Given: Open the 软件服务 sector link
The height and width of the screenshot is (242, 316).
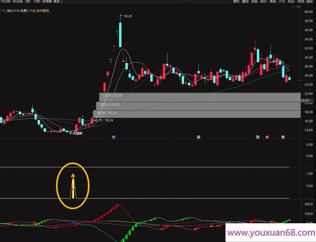Looking at the screenshot, I should coord(43,11).
